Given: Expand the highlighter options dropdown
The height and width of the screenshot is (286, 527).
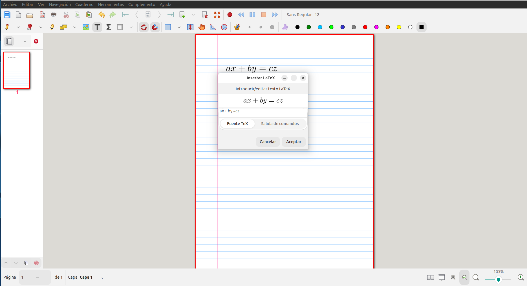Looking at the screenshot, I should (x=75, y=27).
